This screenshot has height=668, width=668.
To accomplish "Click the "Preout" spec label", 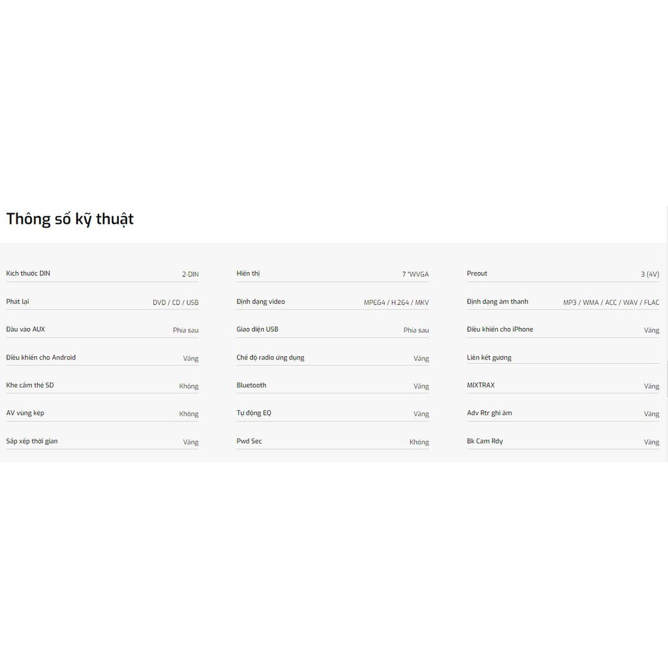I will [x=477, y=273].
